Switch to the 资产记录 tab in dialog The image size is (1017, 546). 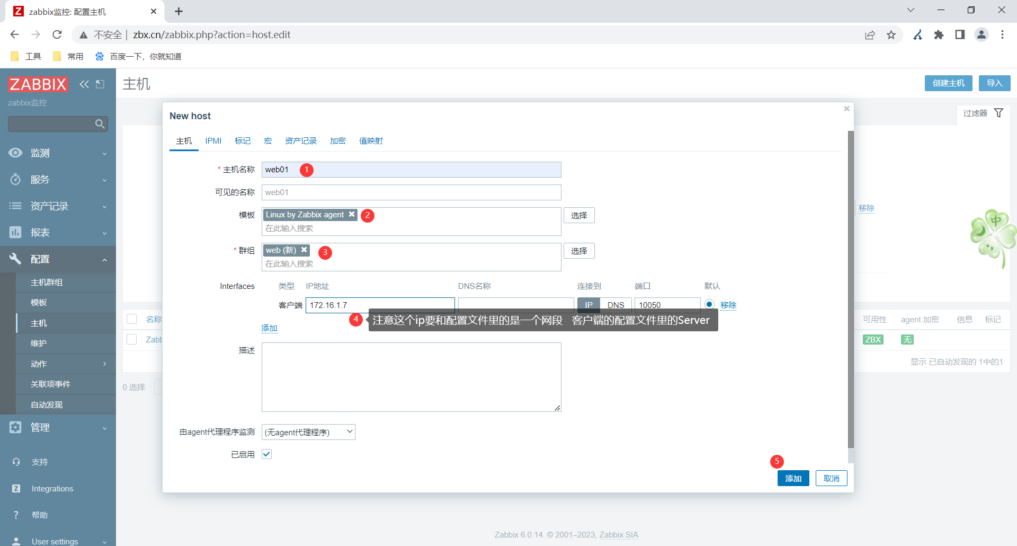point(301,140)
